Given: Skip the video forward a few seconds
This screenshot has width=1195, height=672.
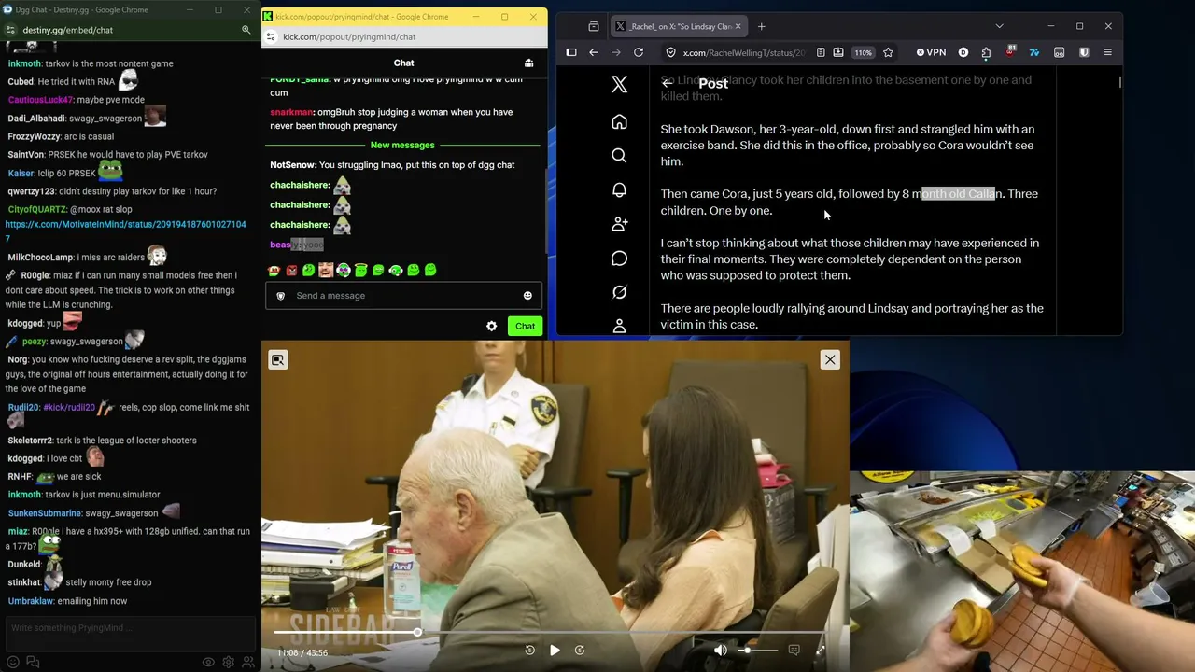Looking at the screenshot, I should pos(580,651).
